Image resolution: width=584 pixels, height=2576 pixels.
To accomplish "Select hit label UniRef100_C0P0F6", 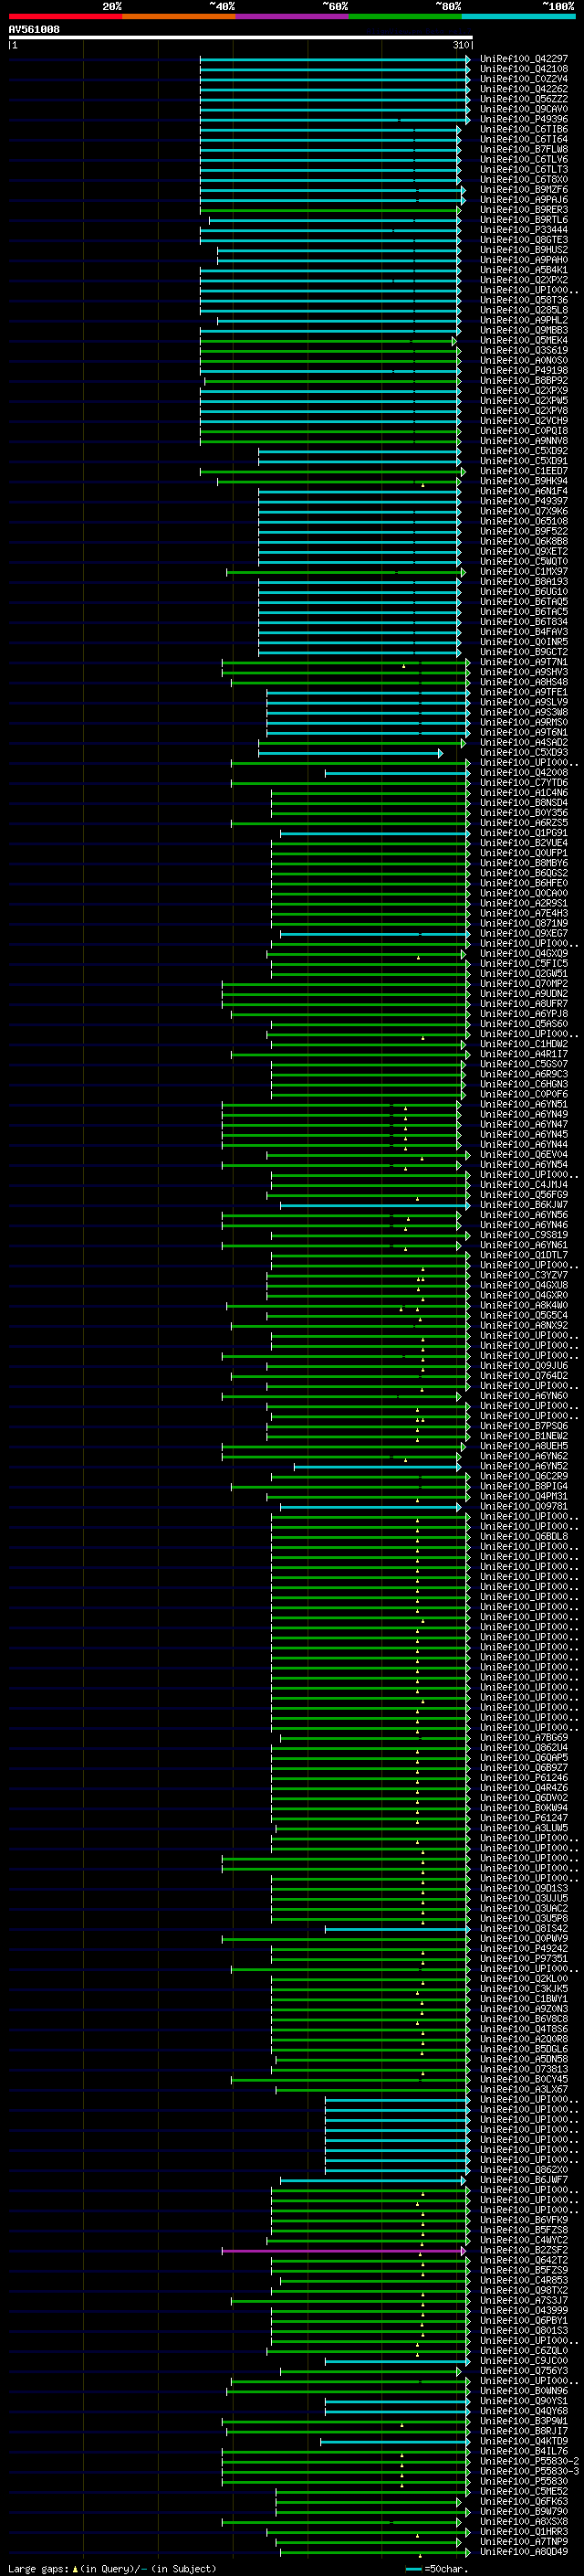I will [x=524, y=1094].
